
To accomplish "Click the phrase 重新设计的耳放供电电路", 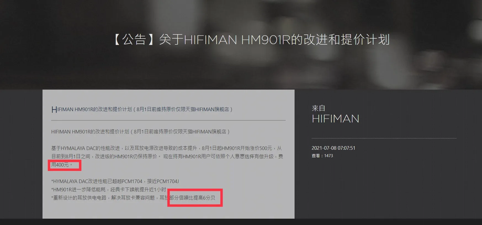I will (80, 198).
